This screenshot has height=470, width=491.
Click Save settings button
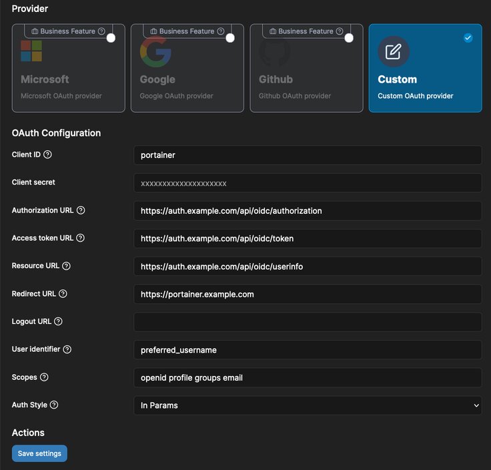pyautogui.click(x=39, y=453)
